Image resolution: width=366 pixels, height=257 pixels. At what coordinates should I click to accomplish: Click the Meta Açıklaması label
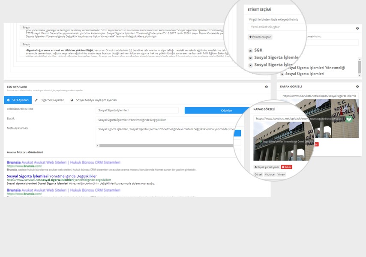coord(17,128)
